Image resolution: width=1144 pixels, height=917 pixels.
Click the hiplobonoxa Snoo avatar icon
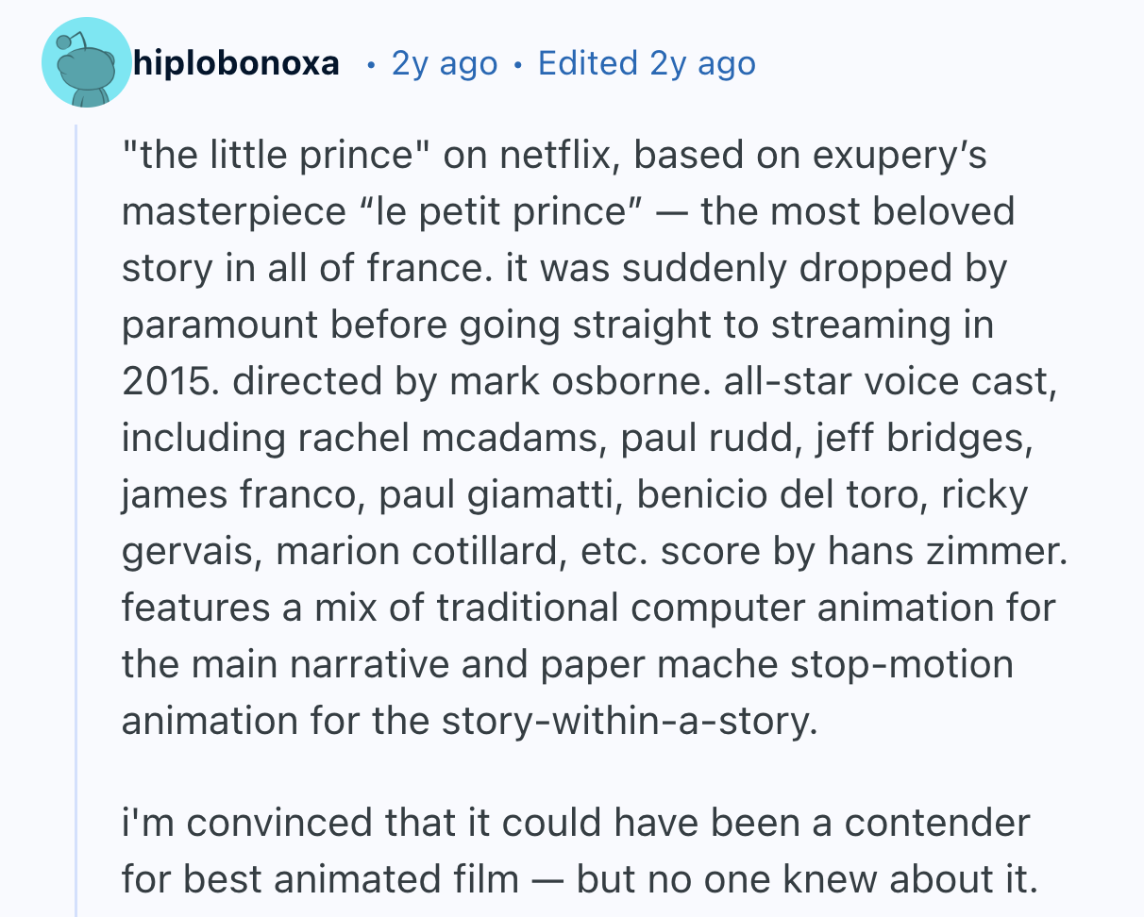[x=87, y=63]
